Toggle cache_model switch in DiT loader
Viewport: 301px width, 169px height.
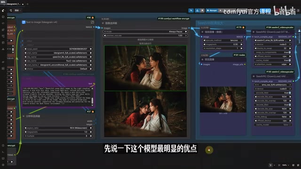(290, 61)
